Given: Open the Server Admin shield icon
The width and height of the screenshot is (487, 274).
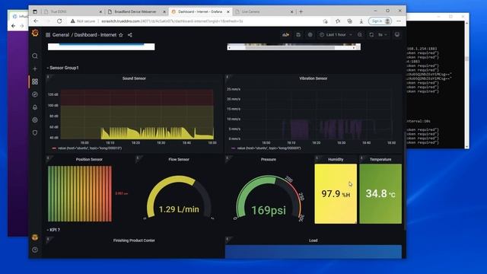Looking at the screenshot, I should click(35, 132).
